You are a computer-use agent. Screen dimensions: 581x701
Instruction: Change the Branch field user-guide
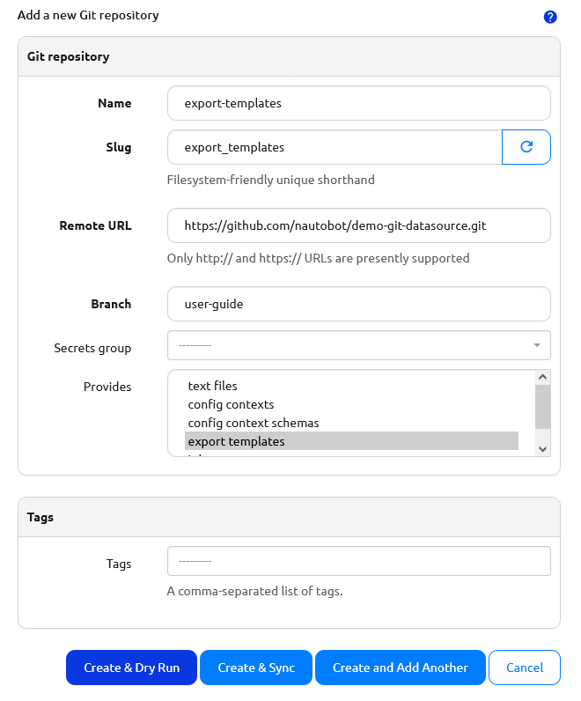(359, 304)
